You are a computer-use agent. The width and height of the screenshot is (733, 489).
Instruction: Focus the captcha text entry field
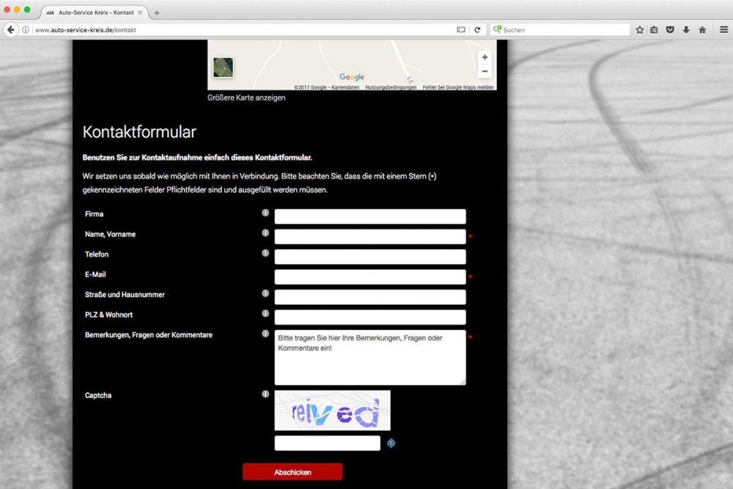327,443
